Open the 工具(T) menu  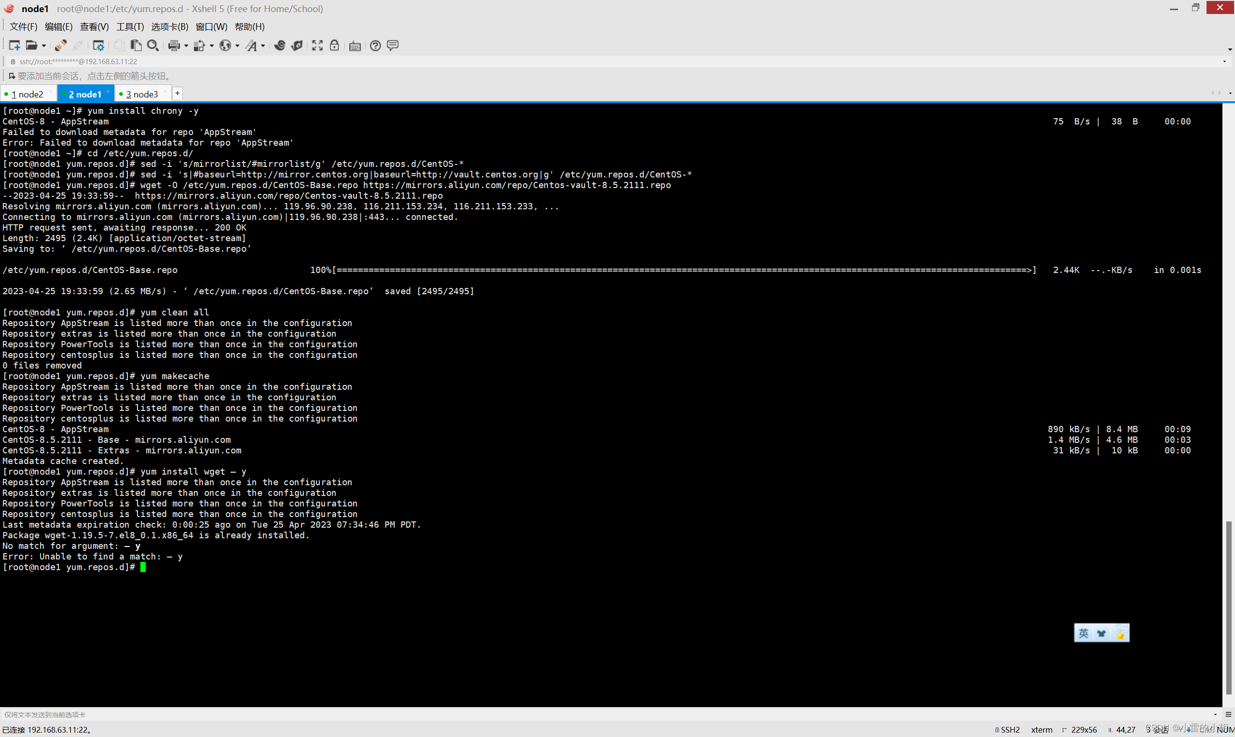coord(130,27)
